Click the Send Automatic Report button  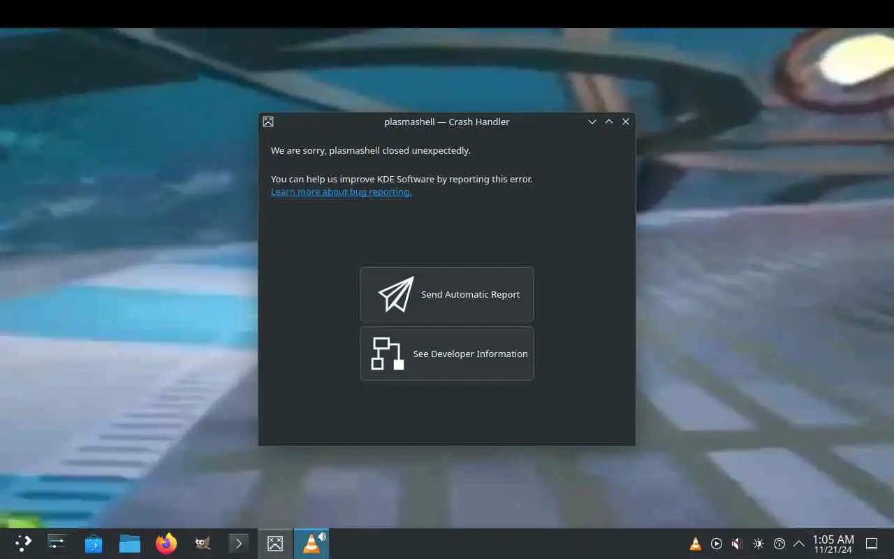click(x=447, y=294)
